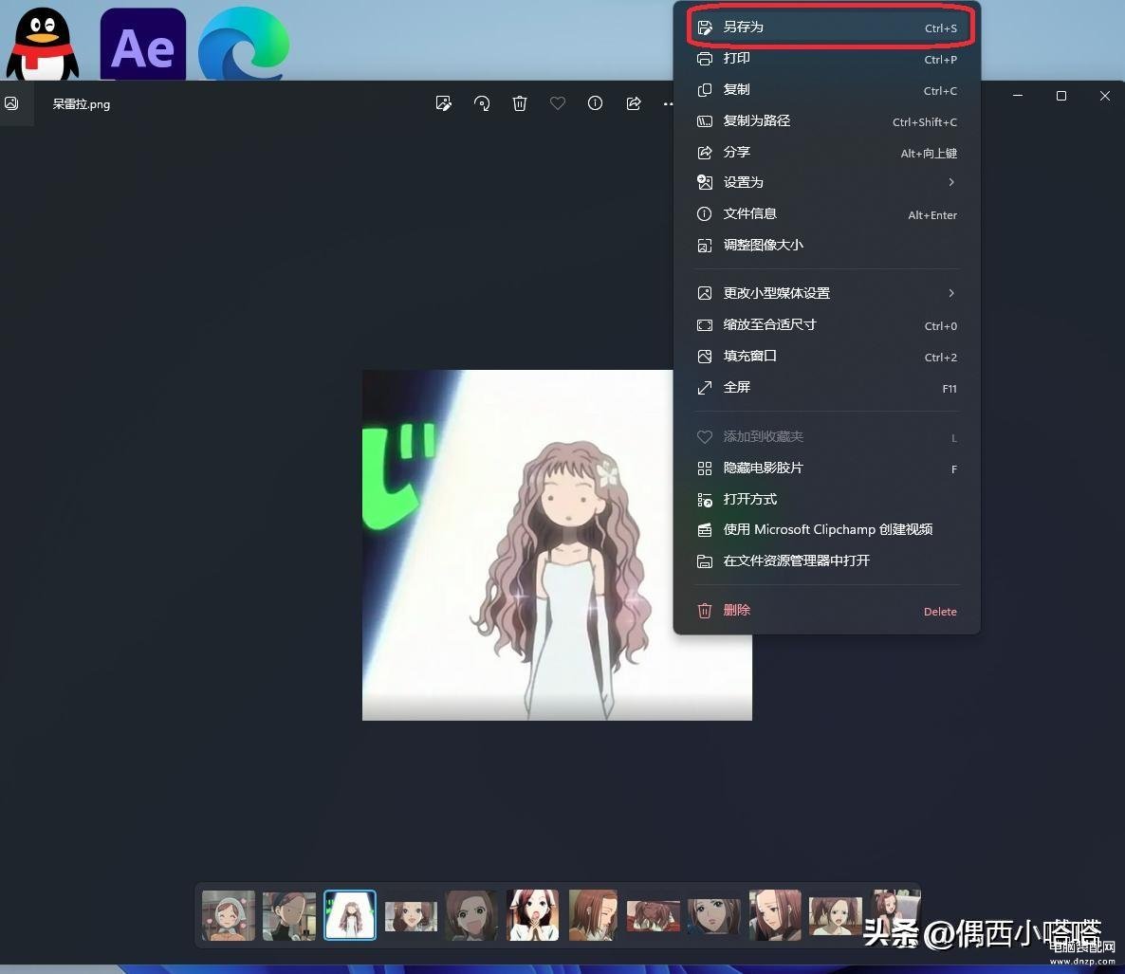This screenshot has height=974, width=1125.
Task: Click the Photos app icon beside the file name
Action: coord(11,103)
